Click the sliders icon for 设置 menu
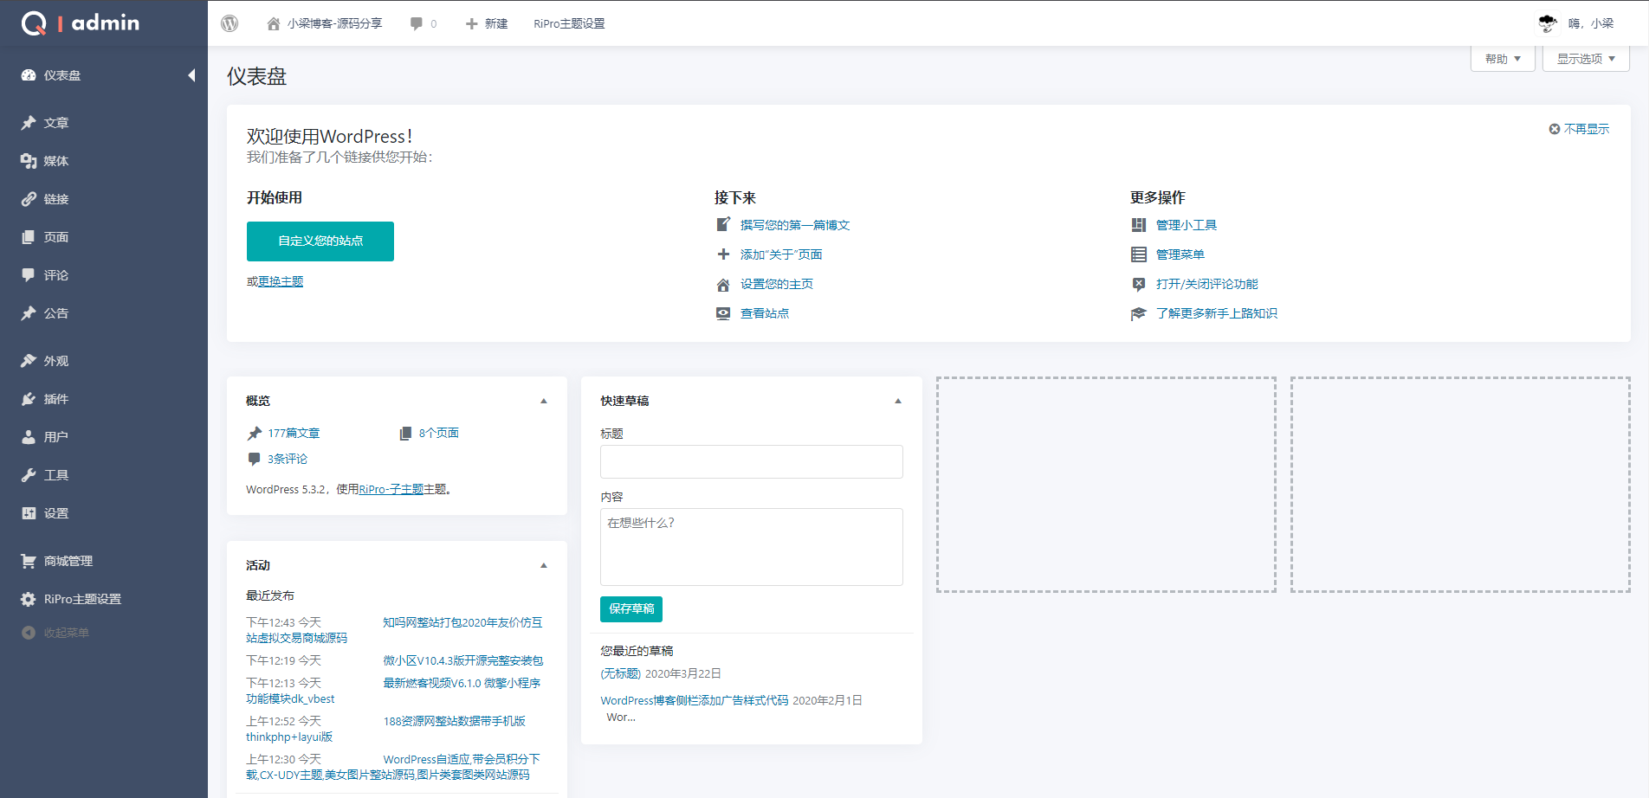1649x798 pixels. click(29, 513)
